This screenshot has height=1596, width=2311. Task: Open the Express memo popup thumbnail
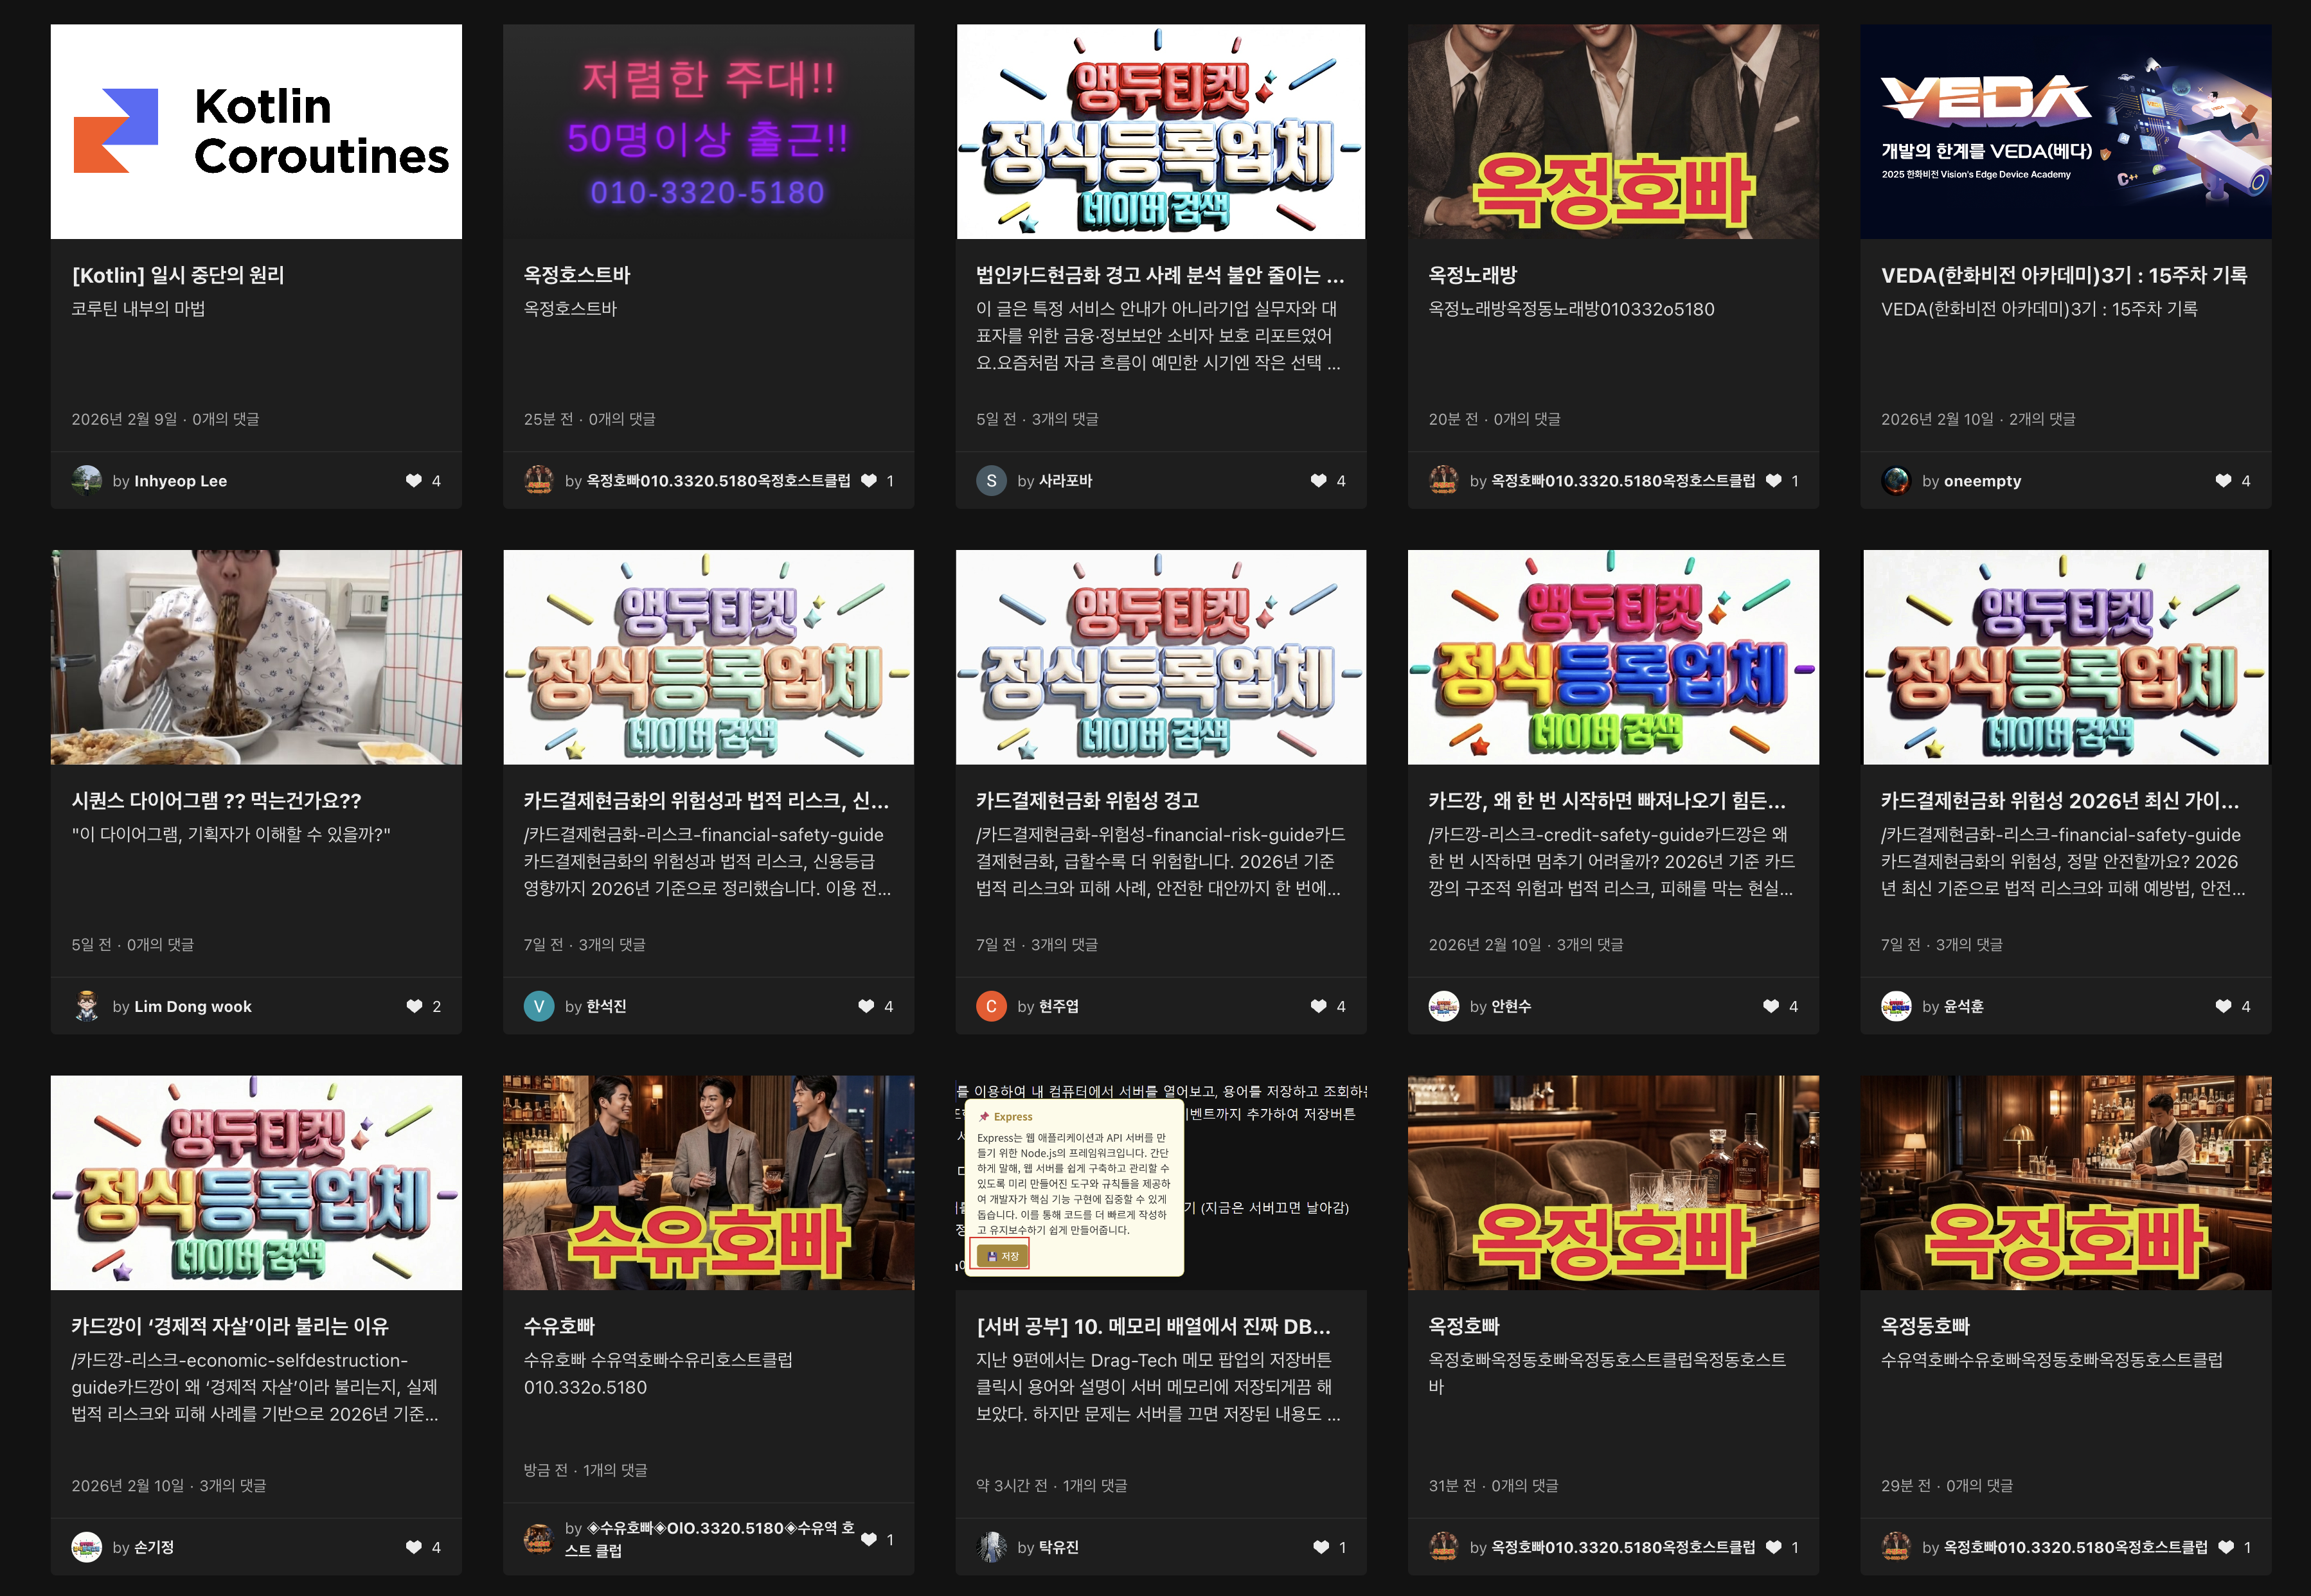(1160, 1182)
